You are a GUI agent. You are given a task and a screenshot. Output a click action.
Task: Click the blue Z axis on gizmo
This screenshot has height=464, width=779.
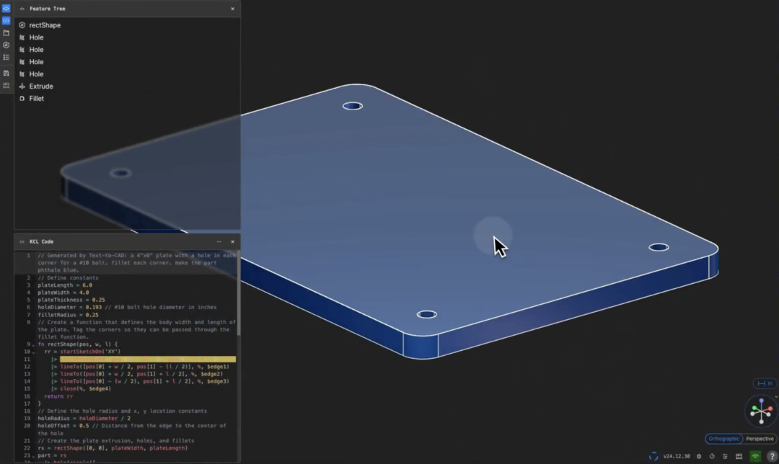point(762,401)
